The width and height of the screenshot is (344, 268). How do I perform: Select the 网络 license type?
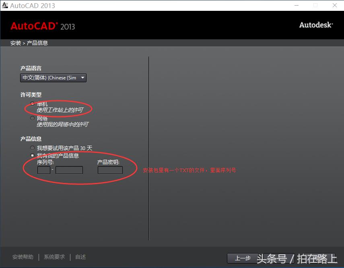tap(32, 118)
